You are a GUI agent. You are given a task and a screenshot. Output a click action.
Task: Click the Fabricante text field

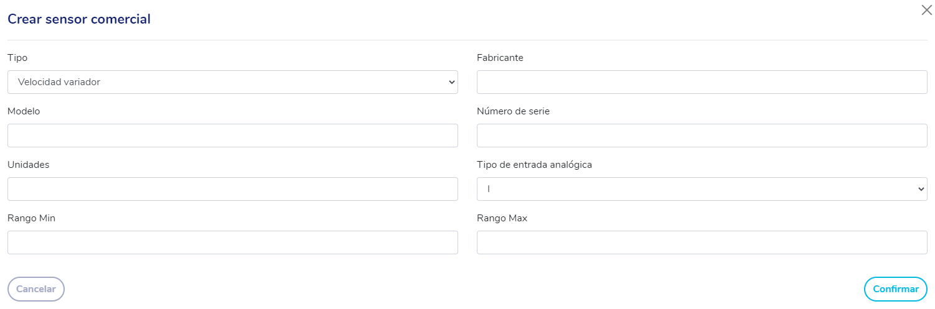pyautogui.click(x=702, y=82)
